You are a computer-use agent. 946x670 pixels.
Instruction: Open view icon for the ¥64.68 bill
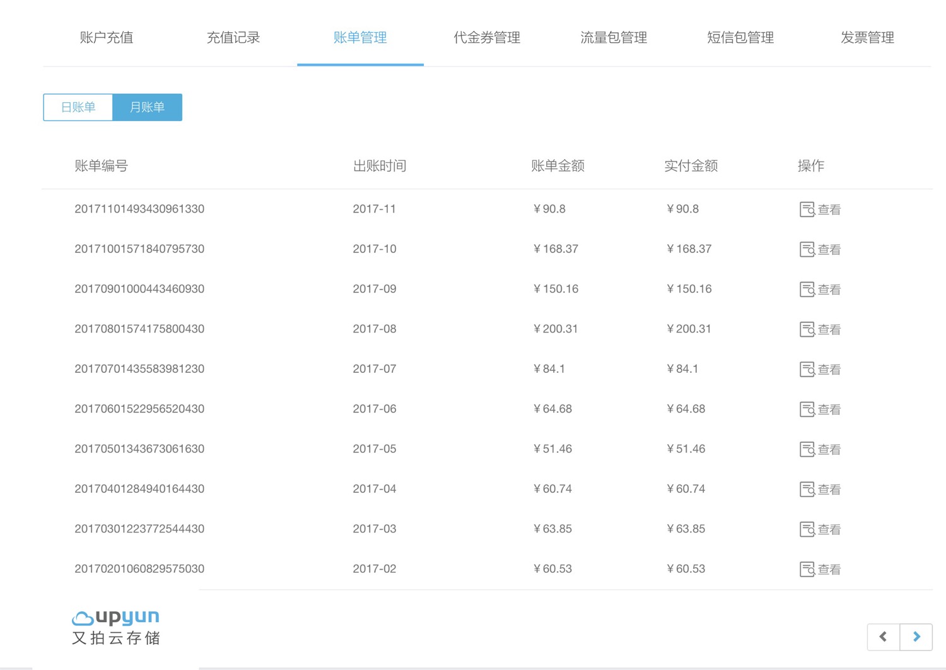click(807, 409)
